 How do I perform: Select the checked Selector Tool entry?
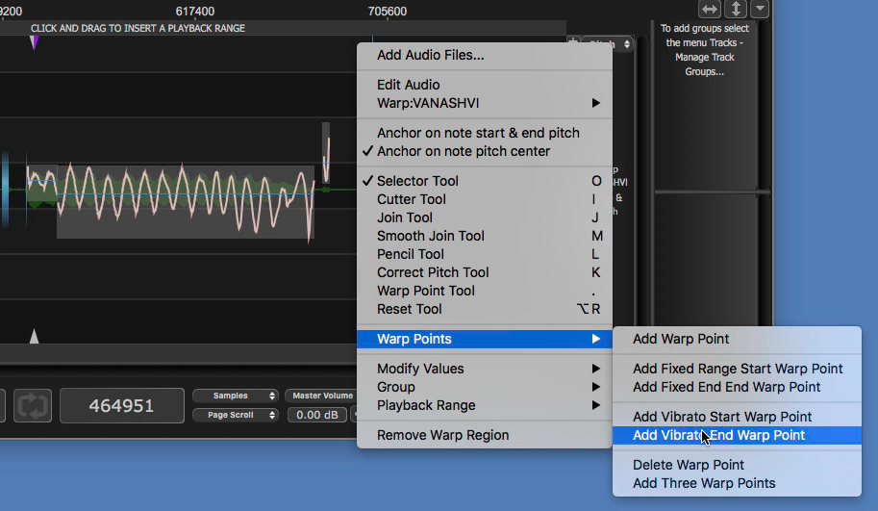pos(417,181)
